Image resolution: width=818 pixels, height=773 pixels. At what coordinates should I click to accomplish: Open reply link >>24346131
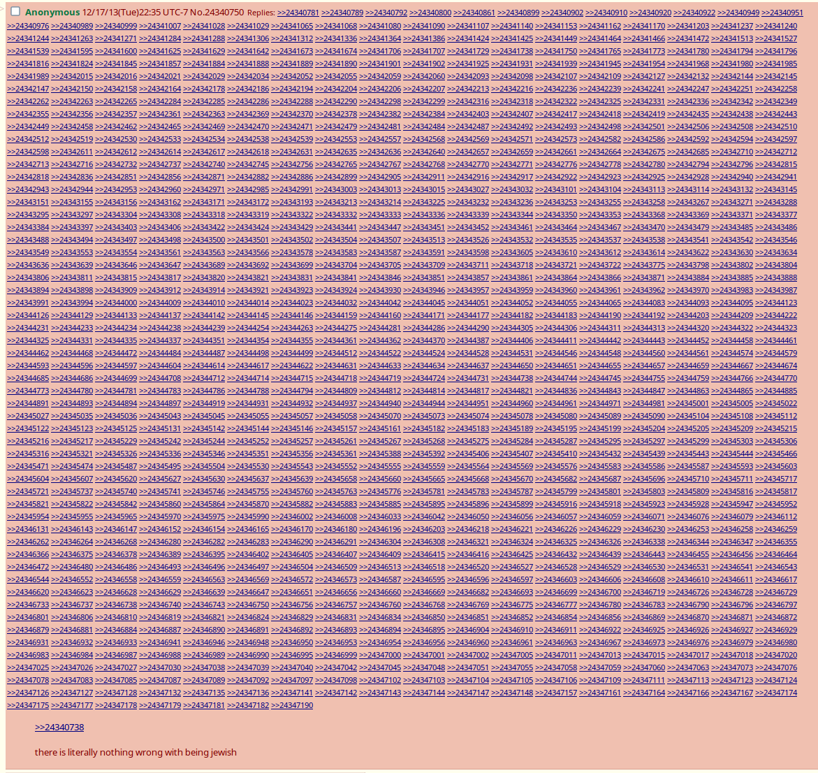tap(28, 529)
